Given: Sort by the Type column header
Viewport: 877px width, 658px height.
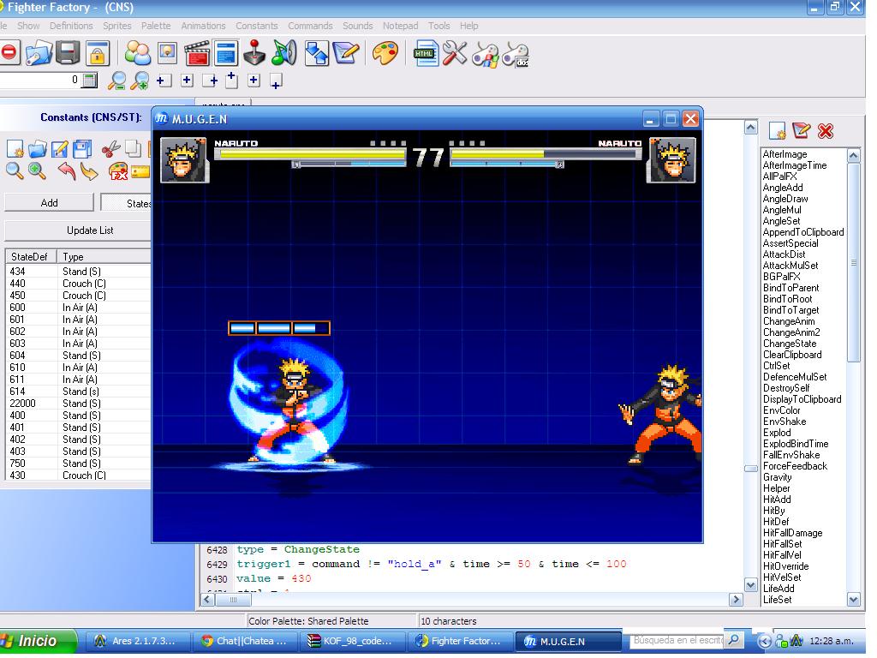Looking at the screenshot, I should tap(104, 257).
